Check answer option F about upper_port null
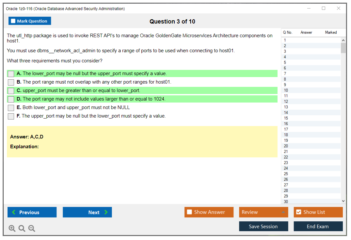The height and width of the screenshot is (240, 351). [10, 116]
